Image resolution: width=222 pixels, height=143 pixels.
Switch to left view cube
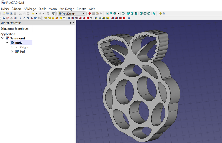click(149, 14)
